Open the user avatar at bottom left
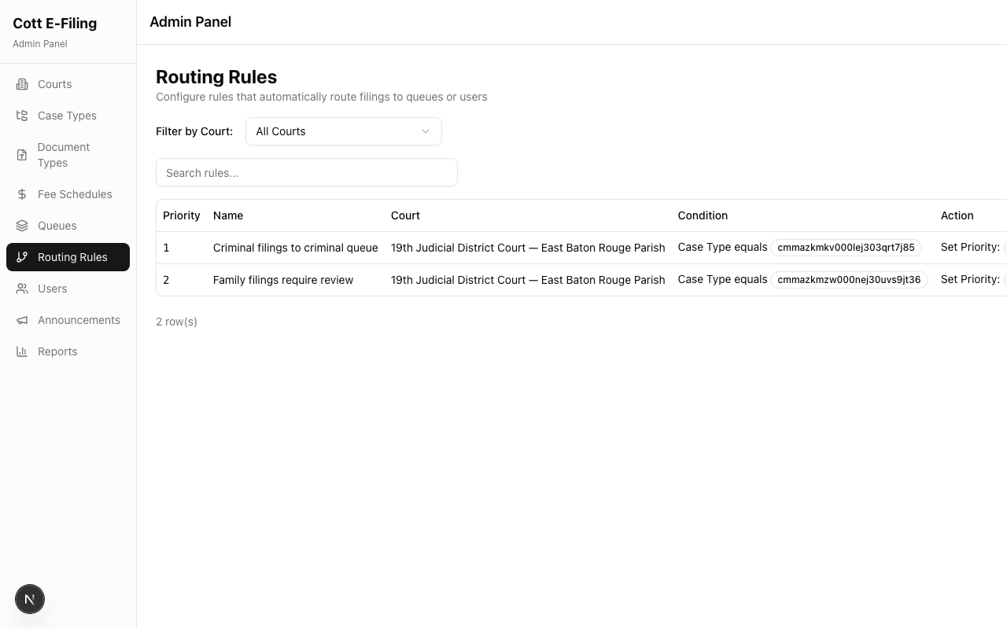The image size is (1007, 629). tap(30, 599)
